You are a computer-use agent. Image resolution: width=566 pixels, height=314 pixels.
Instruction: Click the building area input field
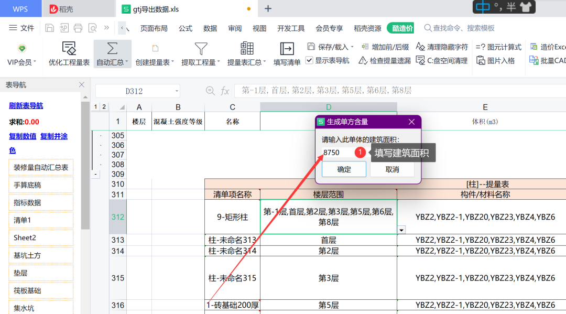(x=338, y=153)
